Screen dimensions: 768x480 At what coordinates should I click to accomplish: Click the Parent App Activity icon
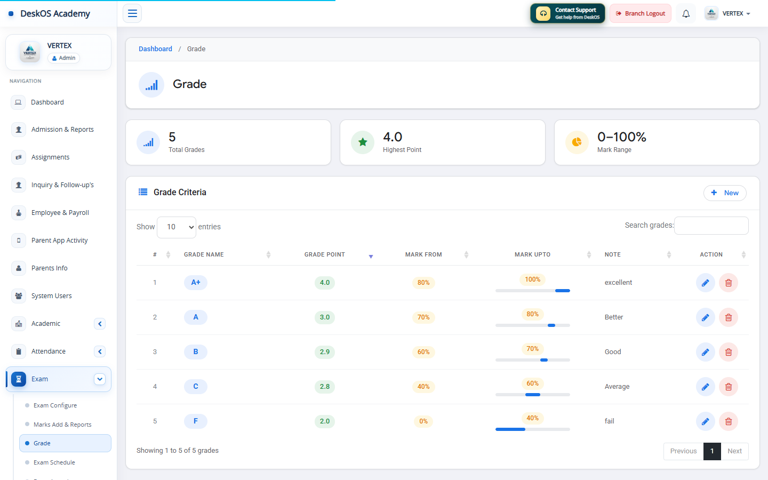[19, 241]
